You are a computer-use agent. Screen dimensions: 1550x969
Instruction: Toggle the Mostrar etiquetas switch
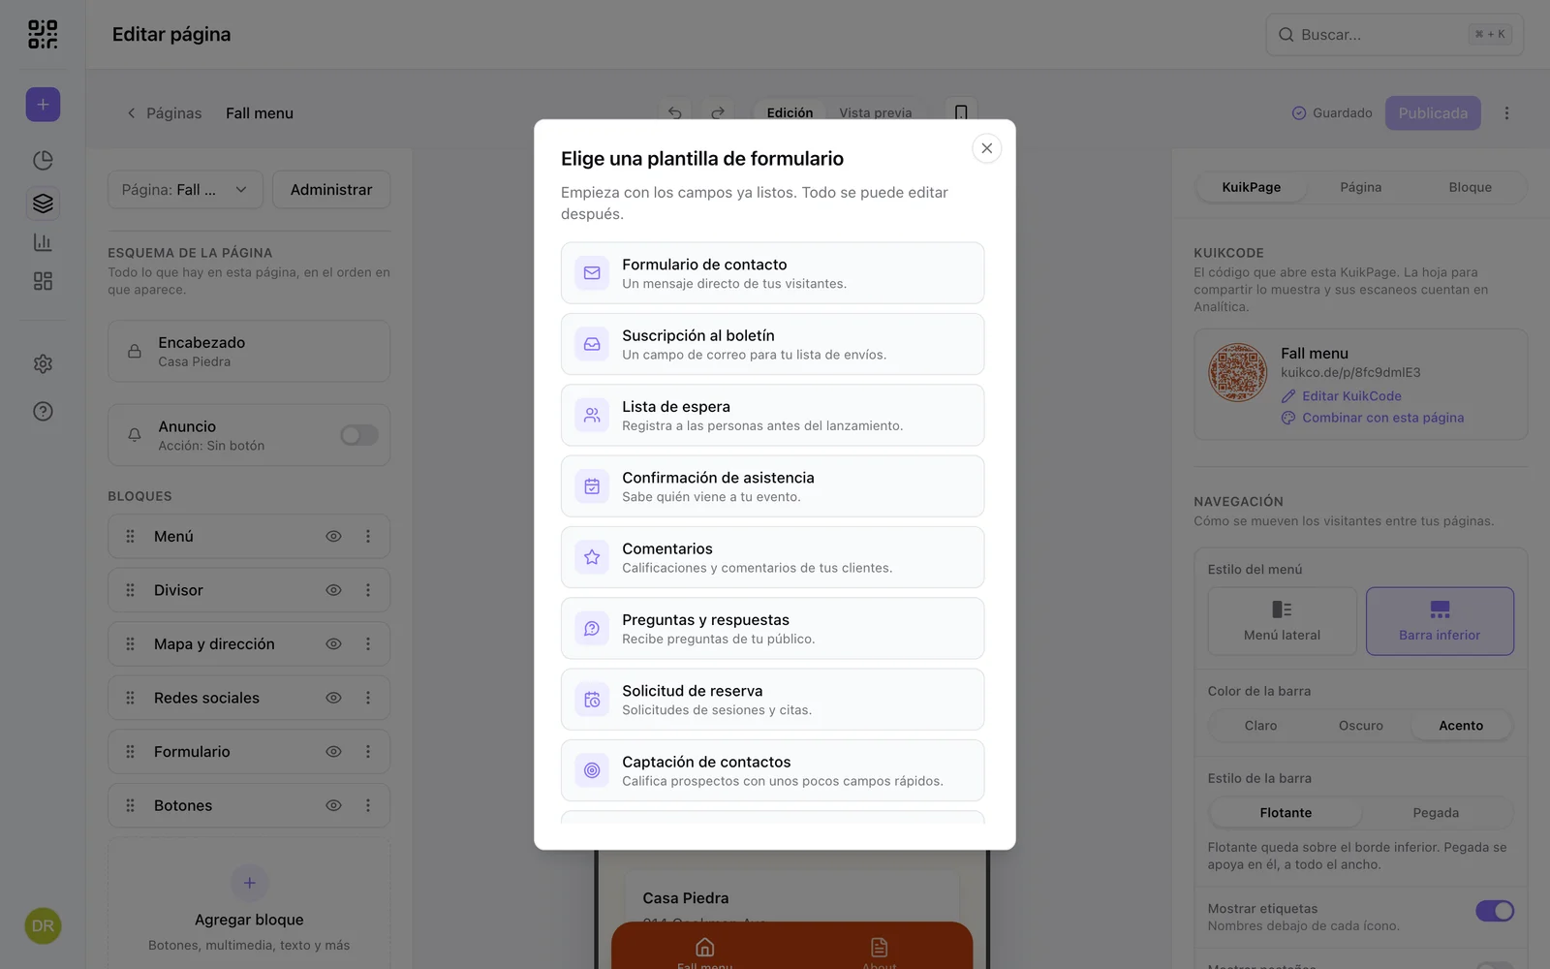coord(1495,911)
